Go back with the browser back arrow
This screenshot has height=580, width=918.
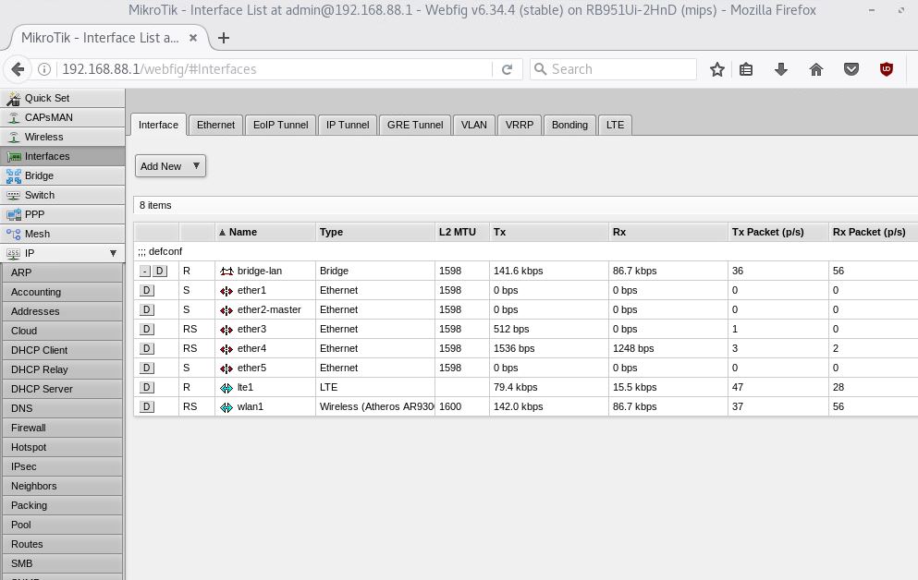[x=18, y=69]
